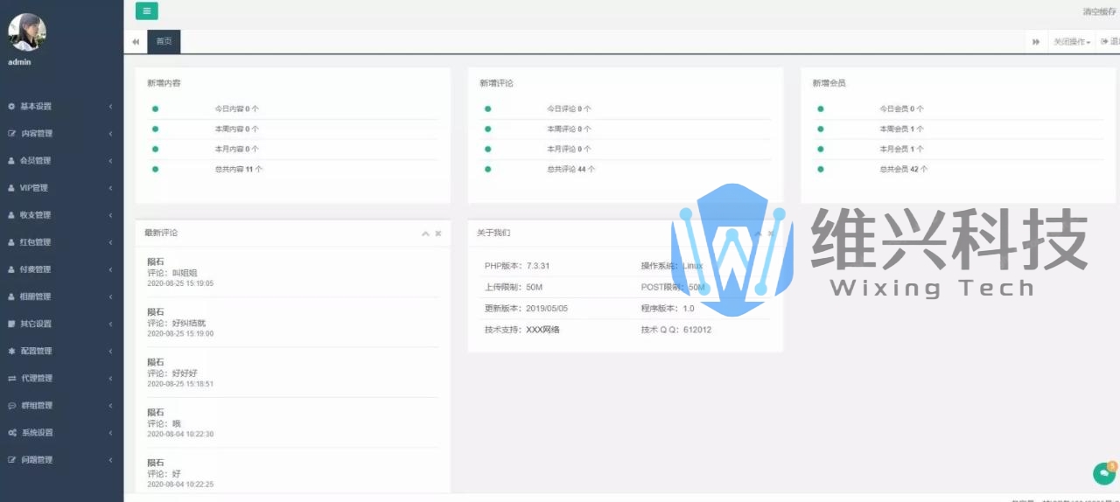Image resolution: width=1120 pixels, height=502 pixels.
Task: Click the 新增内容 panel title
Action: (x=164, y=83)
